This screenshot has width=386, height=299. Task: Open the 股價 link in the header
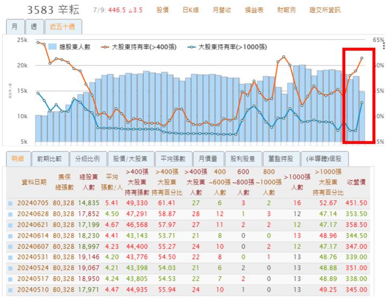[x=162, y=10]
